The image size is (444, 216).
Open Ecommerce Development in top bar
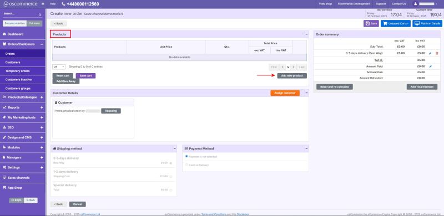coord(354,4)
